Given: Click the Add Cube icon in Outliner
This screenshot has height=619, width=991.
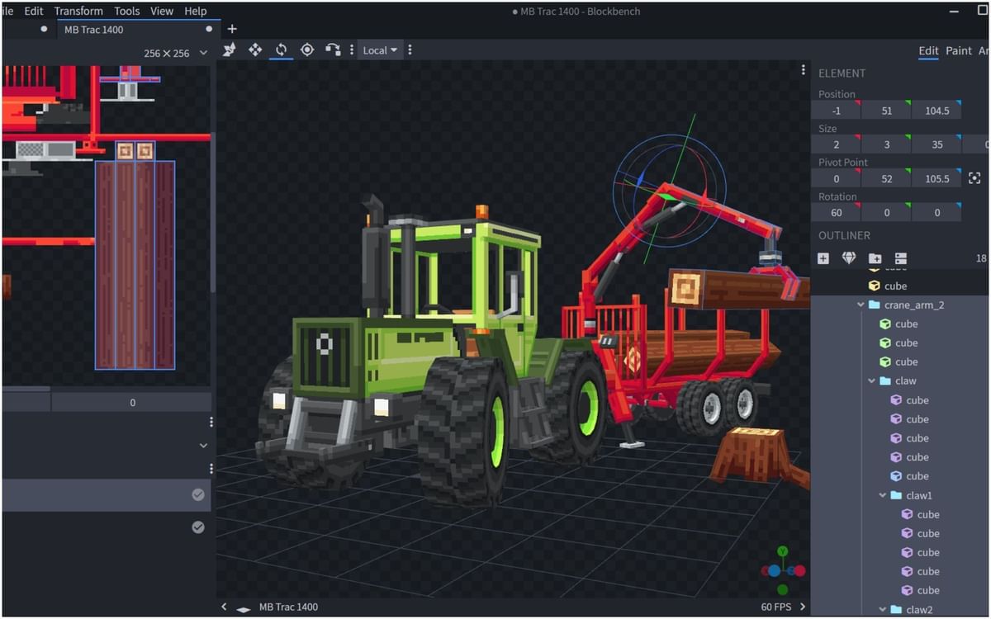Looking at the screenshot, I should pyautogui.click(x=823, y=258).
